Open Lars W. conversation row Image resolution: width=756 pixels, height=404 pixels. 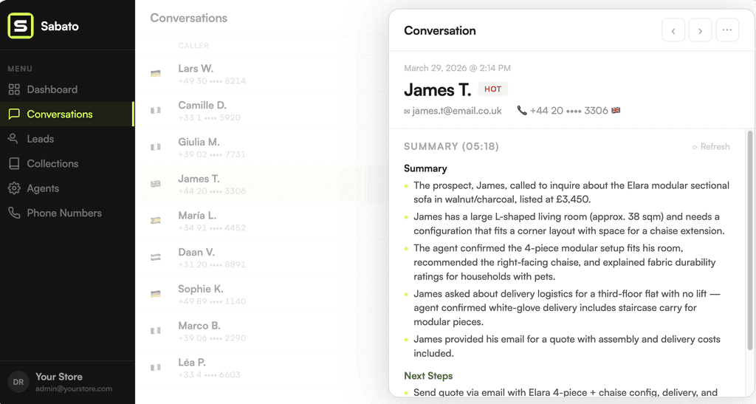(x=262, y=74)
